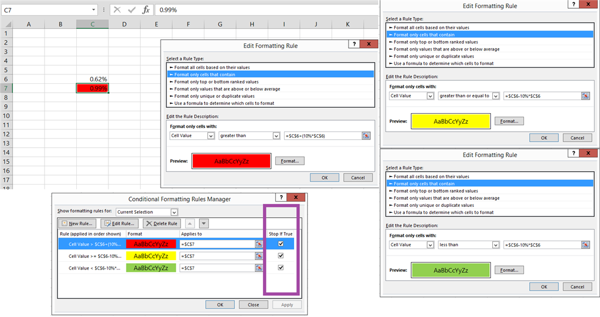Click column header D
Image resolution: width=600 pixels, height=317 pixels.
pos(124,24)
